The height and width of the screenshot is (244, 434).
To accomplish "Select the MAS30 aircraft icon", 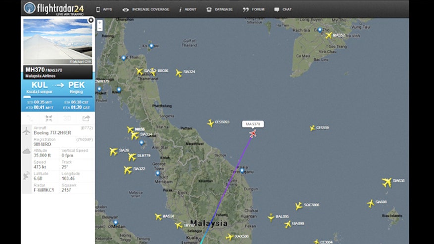I will coord(158,217).
